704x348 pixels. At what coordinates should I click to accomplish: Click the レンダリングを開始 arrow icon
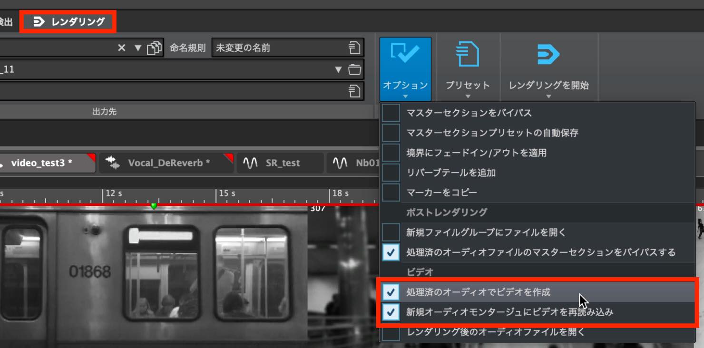(548, 54)
